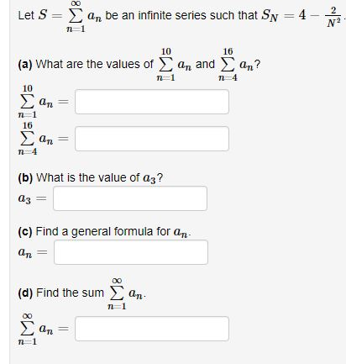346x364 pixels.
Task: Click the n=4 to 16 sum in question (a)
Action: (237, 65)
